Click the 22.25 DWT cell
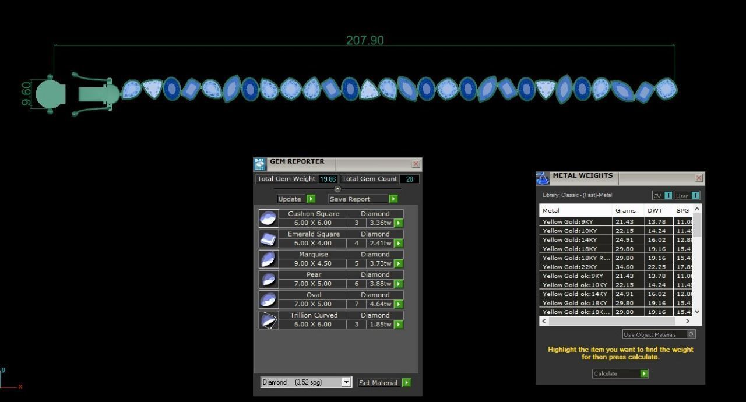 pyautogui.click(x=659, y=267)
